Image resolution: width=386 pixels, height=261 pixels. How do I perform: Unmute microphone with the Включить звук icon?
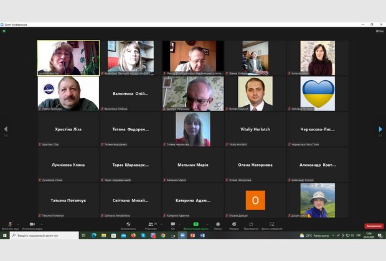[x=10, y=224]
